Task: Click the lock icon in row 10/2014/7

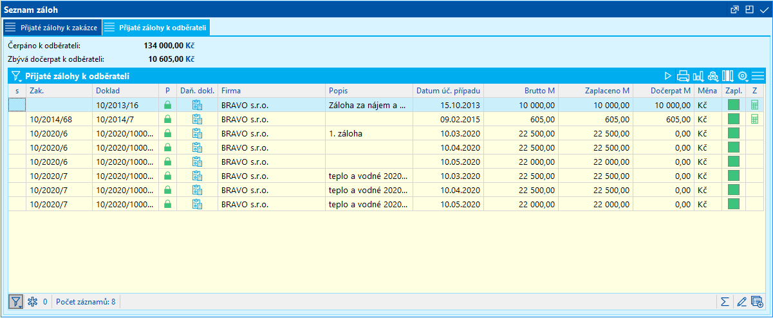Action: click(x=168, y=119)
